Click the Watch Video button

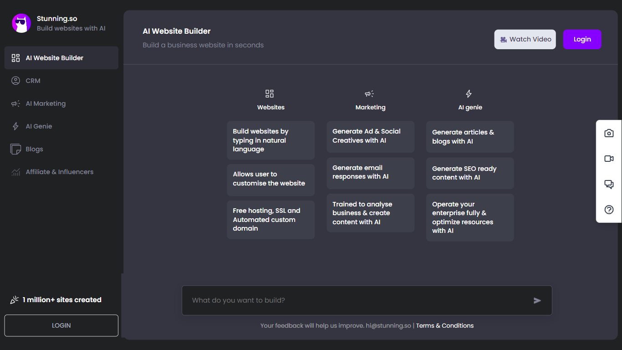pos(525,40)
